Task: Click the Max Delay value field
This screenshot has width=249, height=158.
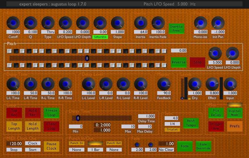Action: point(145,126)
